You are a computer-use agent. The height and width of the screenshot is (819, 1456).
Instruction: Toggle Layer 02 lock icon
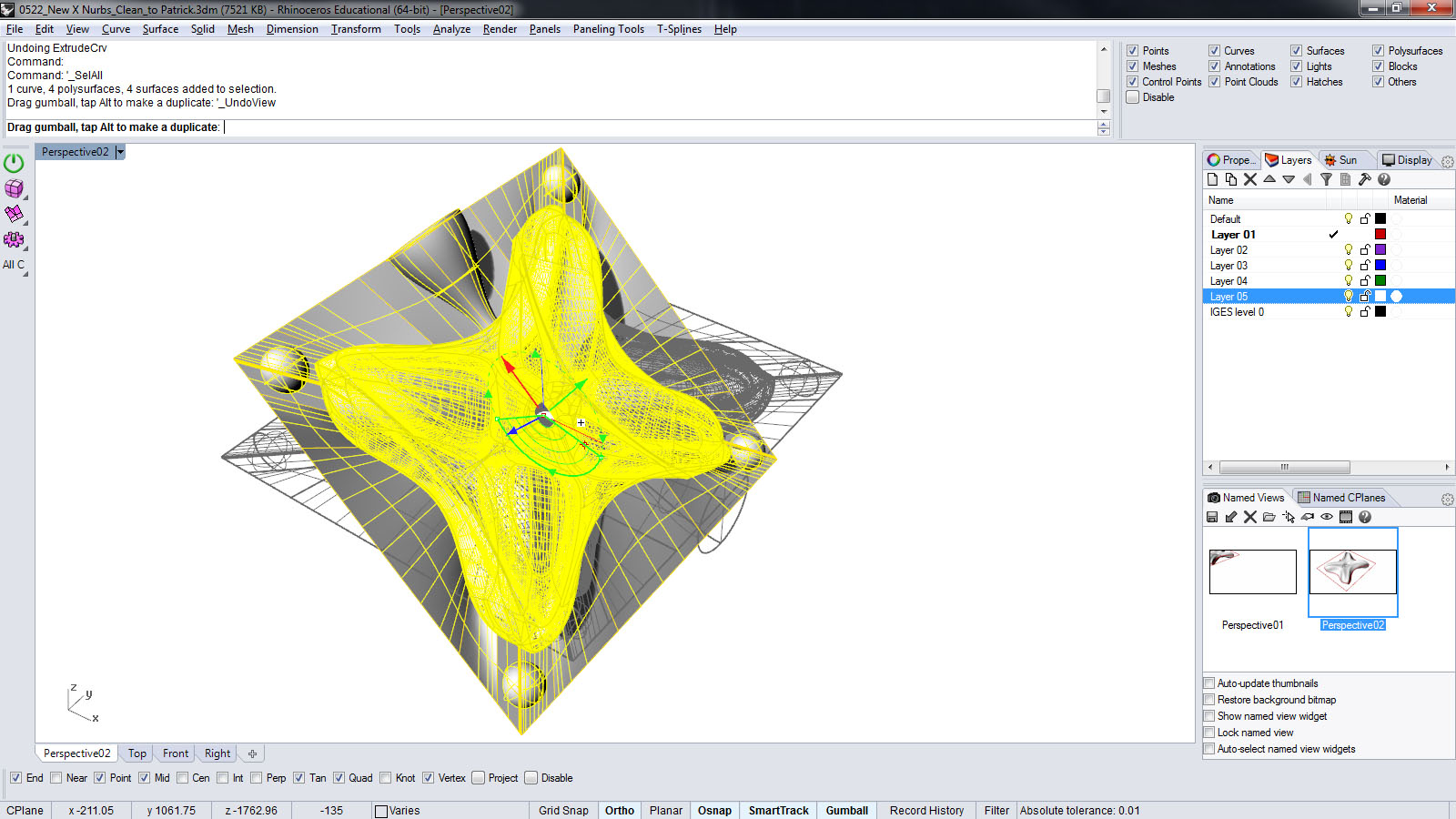1365,249
